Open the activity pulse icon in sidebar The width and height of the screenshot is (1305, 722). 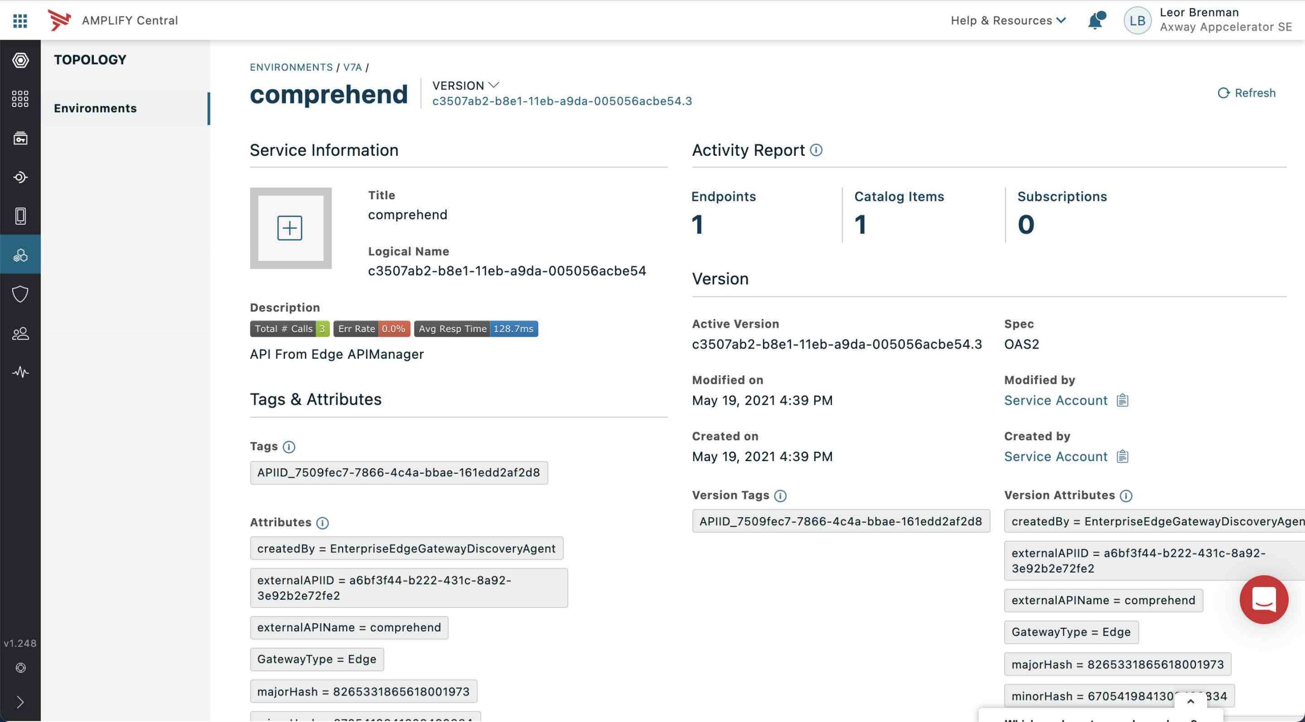pyautogui.click(x=20, y=372)
